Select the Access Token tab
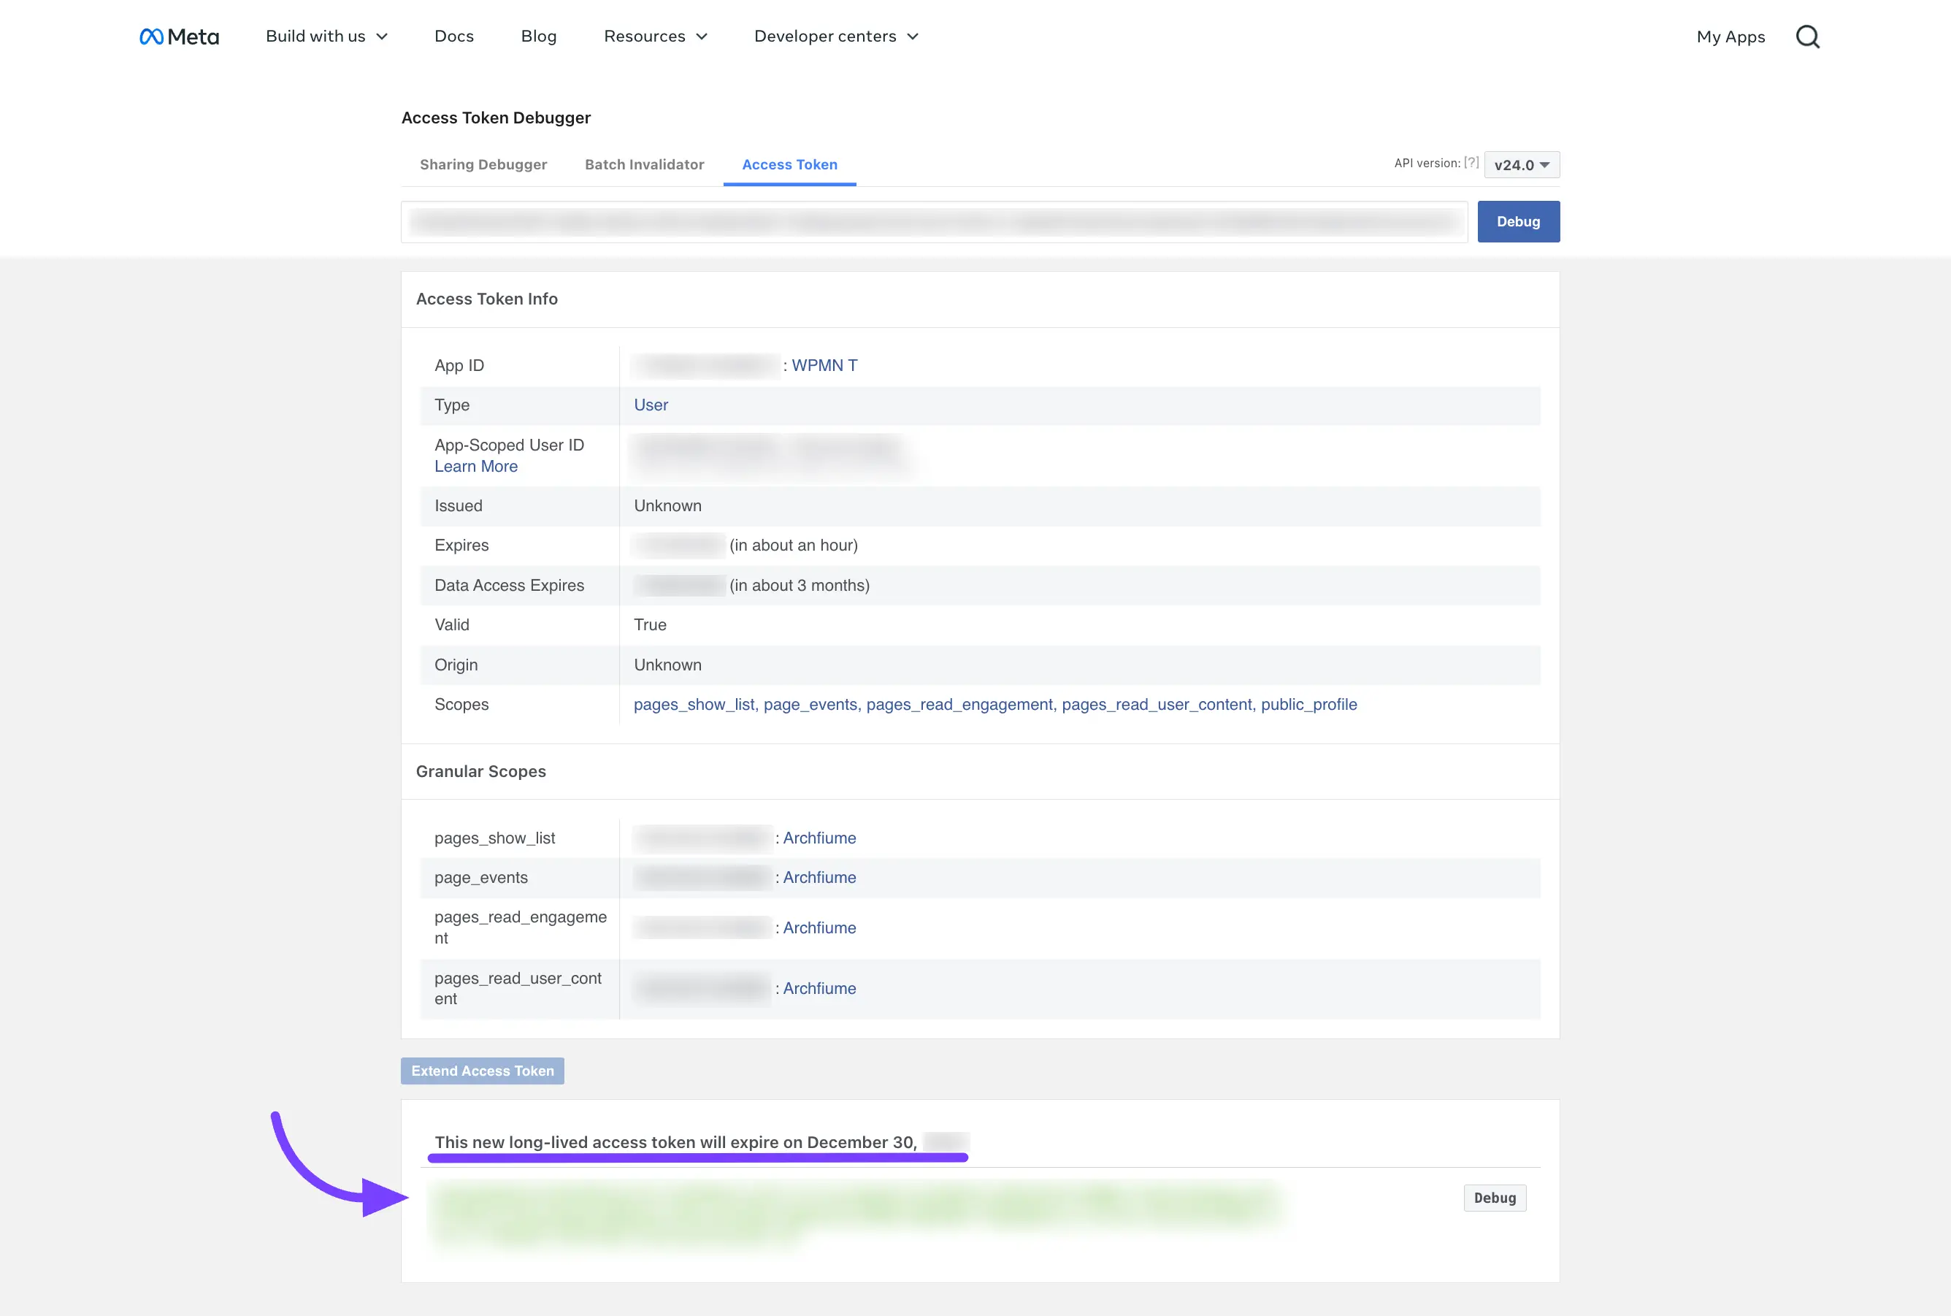The height and width of the screenshot is (1316, 1951). coord(789,164)
